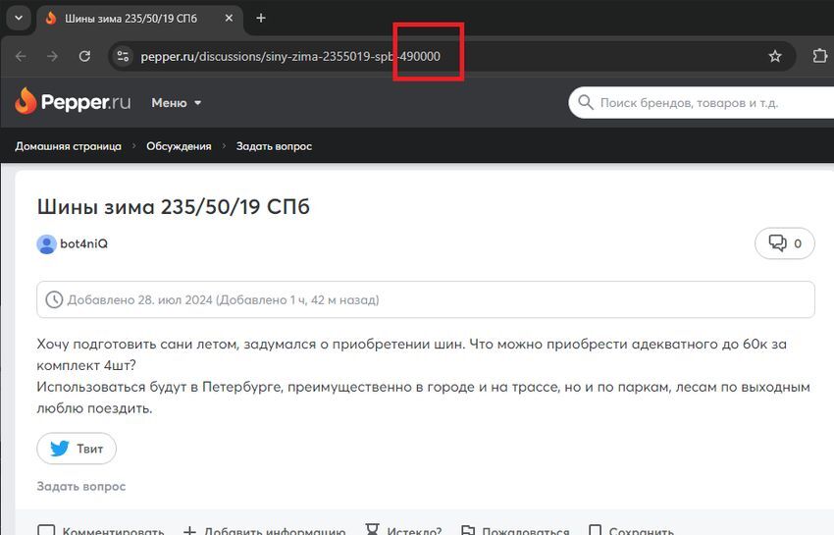The height and width of the screenshot is (535, 834).
Task: Bookmark this page with the star icon
Action: [775, 56]
